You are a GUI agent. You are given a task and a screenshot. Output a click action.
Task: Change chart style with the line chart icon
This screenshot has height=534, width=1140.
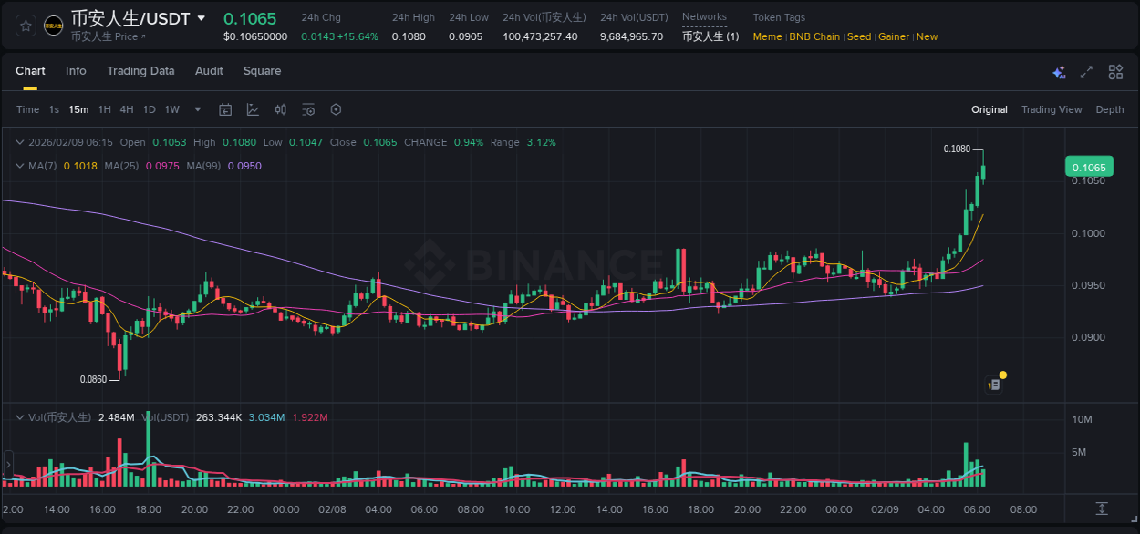point(253,109)
